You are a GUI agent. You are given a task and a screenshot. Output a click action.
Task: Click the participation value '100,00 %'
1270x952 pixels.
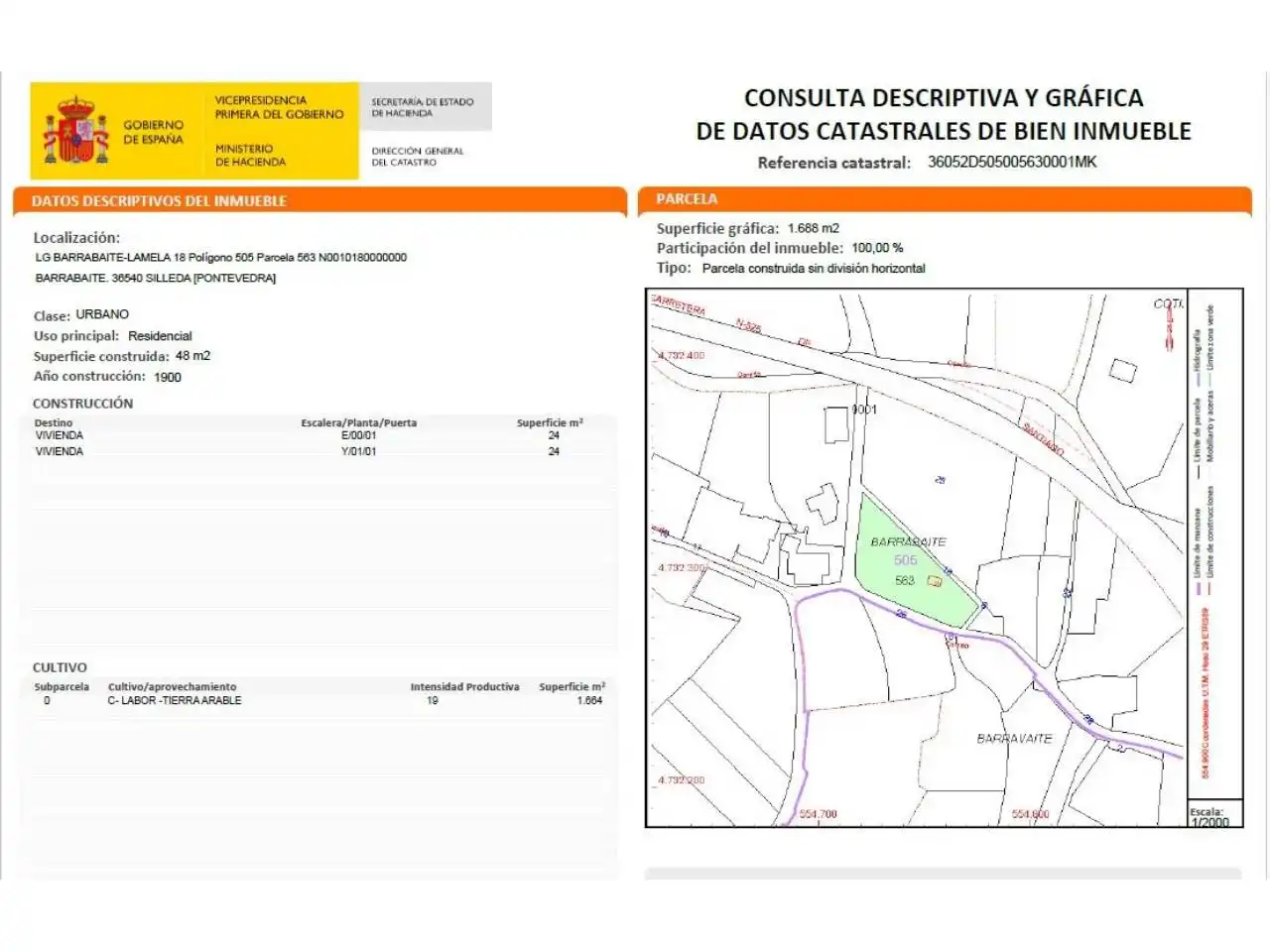coord(877,248)
